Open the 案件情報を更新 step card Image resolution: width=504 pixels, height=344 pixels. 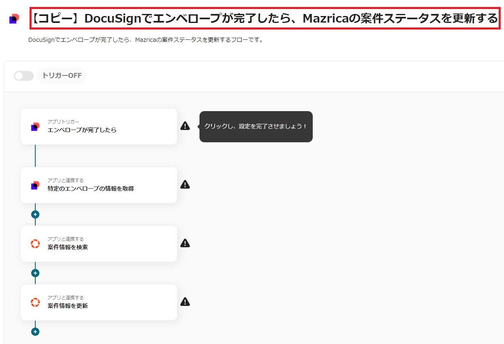[x=99, y=302]
